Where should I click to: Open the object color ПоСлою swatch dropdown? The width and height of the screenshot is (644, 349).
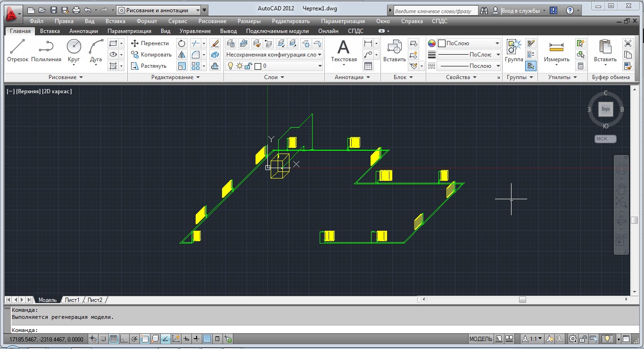click(x=468, y=43)
